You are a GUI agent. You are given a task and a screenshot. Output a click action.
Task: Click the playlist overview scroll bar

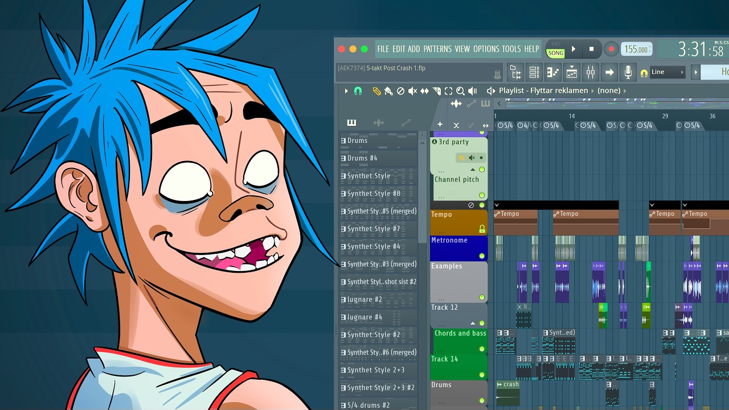617,103
